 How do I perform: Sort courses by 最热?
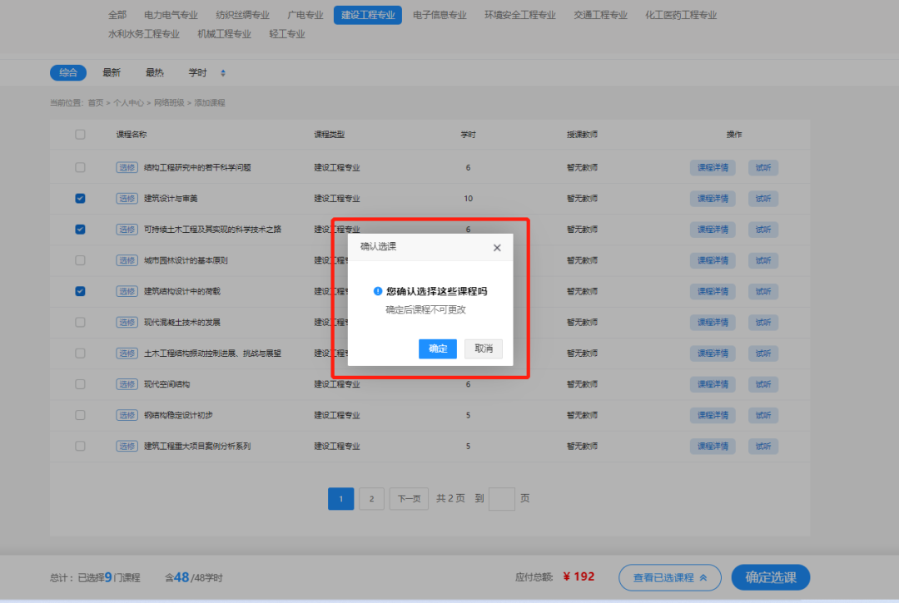point(155,72)
